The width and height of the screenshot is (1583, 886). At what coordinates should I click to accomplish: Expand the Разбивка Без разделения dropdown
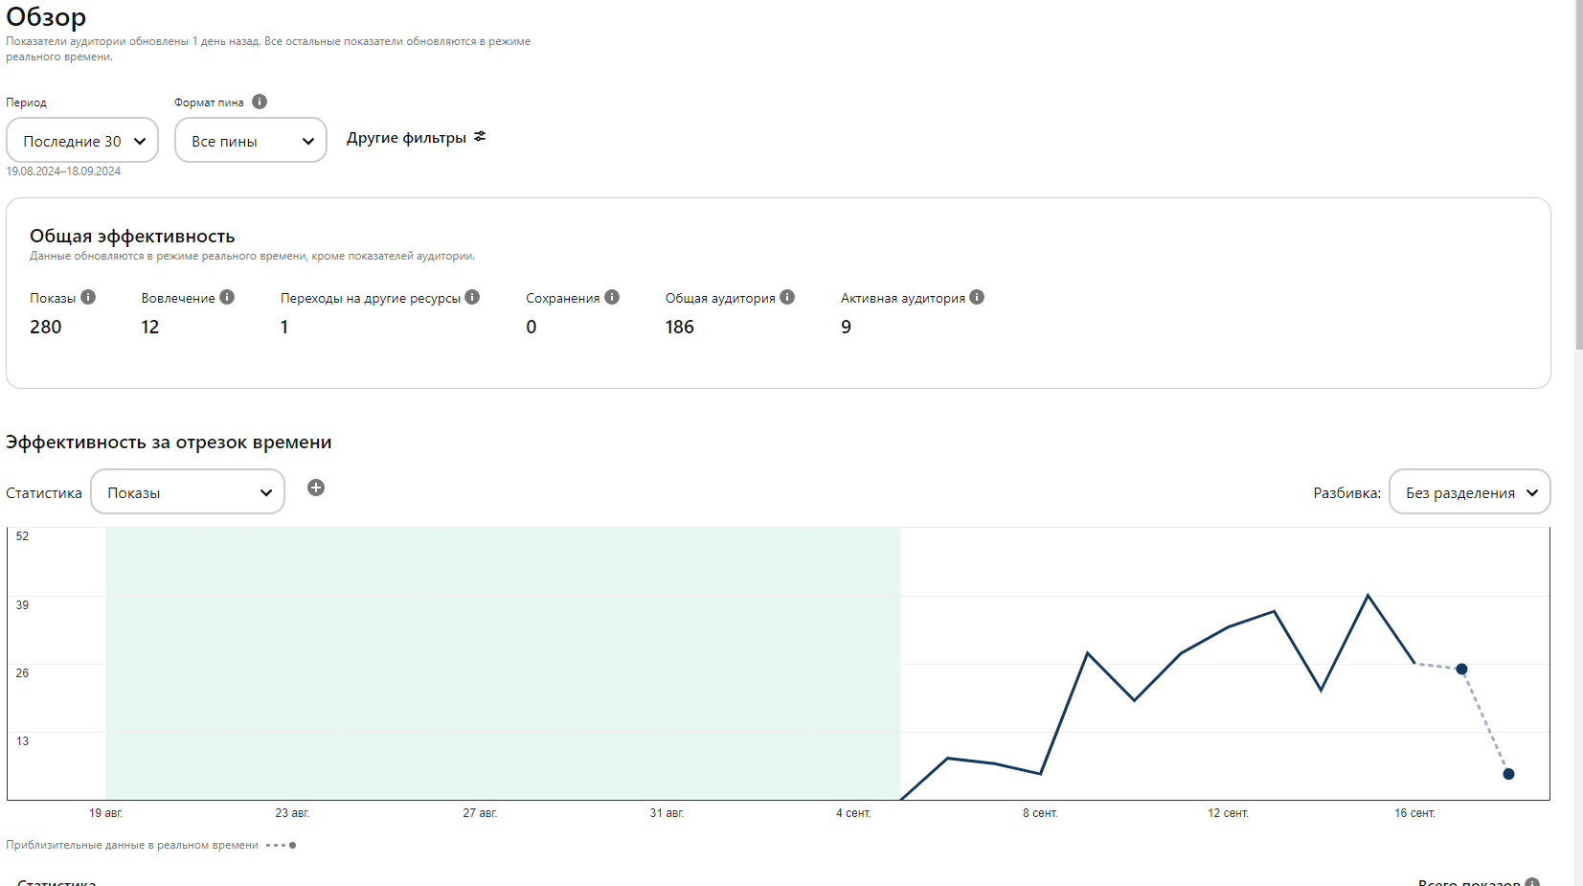click(1469, 492)
